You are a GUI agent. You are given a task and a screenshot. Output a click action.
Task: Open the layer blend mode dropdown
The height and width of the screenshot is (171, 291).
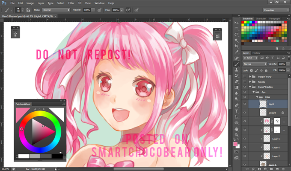pyautogui.click(x=255, y=64)
